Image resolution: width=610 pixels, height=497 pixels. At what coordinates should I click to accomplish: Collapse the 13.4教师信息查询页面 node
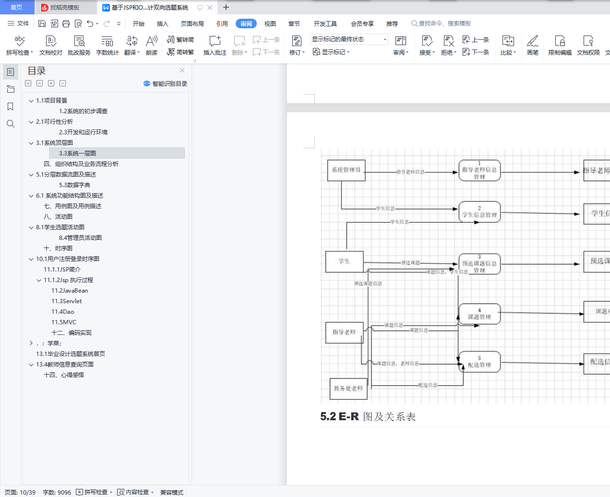pos(31,365)
